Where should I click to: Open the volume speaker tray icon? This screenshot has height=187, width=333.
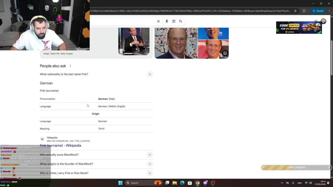coord(310,183)
